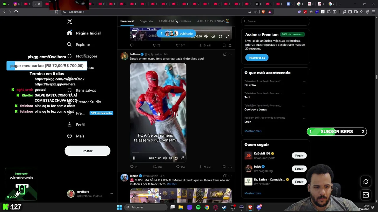Bookmark this page in the address bar
Image resolution: width=378 pixels, height=212 pixels.
pyautogui.click(x=57, y=12)
